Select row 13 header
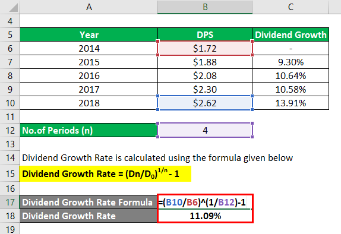This screenshot has width=341, height=234. tap(10, 144)
